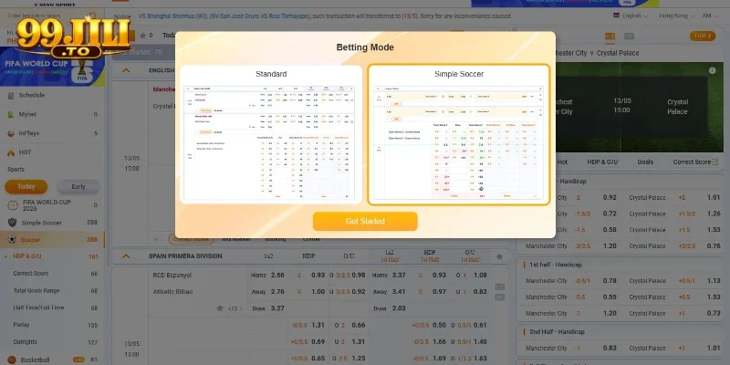The image size is (730, 365).
Task: Select the orange layout view icon
Action: (x=610, y=36)
